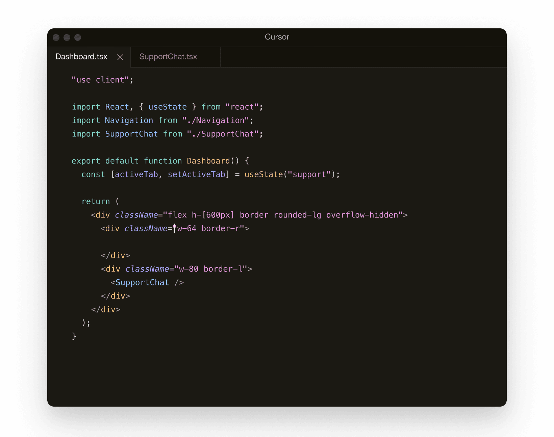The image size is (554, 437).
Task: Click the Cursor window title
Action: pyautogui.click(x=277, y=37)
